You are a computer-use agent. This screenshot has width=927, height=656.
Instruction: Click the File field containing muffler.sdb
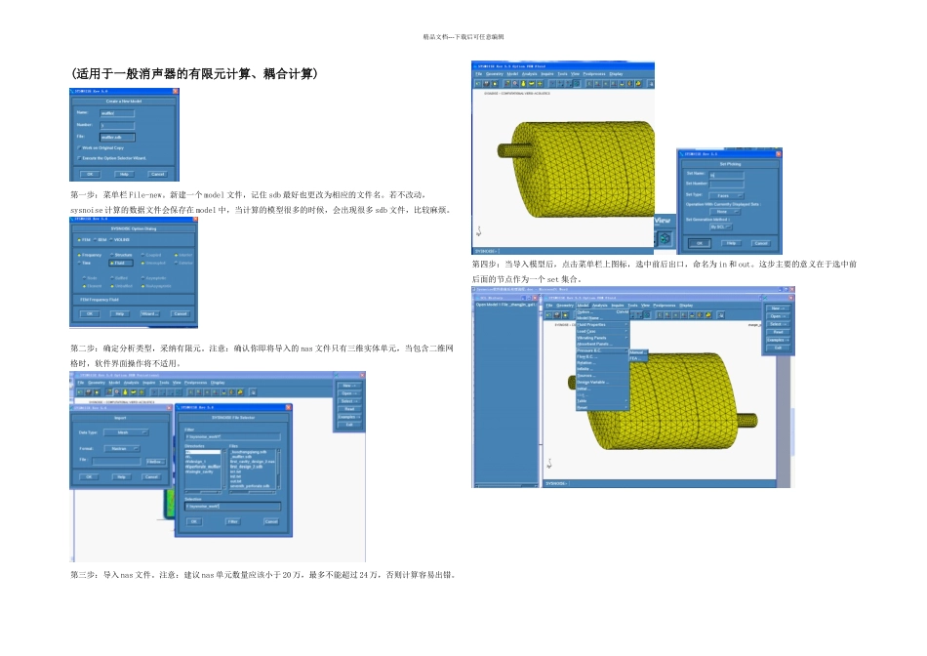(117, 138)
